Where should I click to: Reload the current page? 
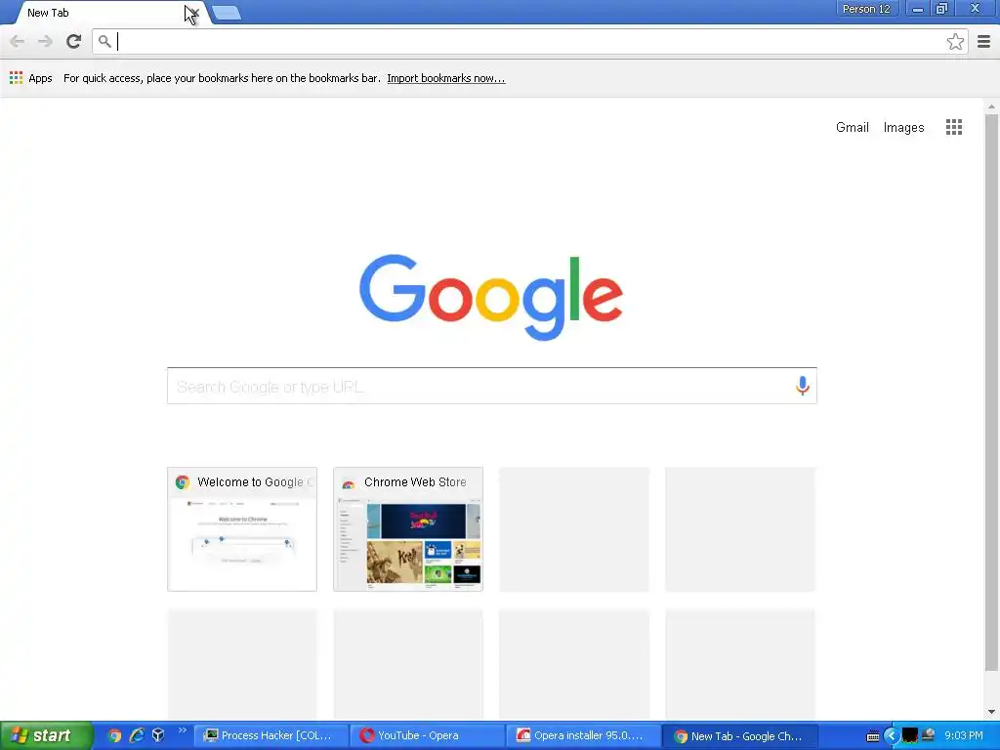[x=73, y=42]
